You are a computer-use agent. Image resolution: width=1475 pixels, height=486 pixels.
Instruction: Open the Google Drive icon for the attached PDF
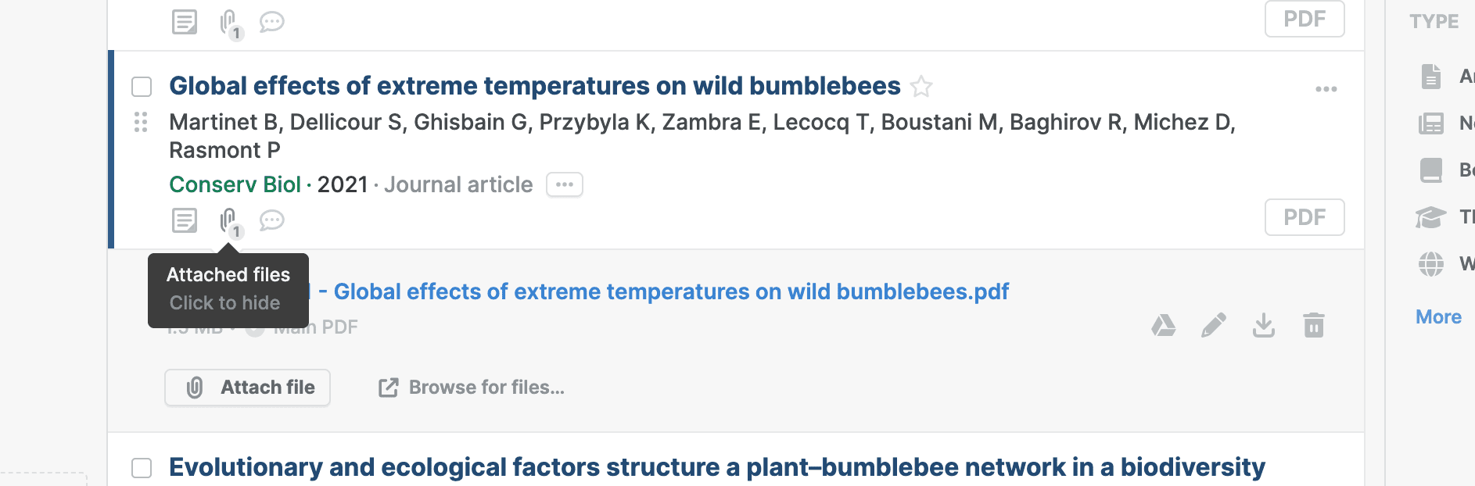(1164, 325)
